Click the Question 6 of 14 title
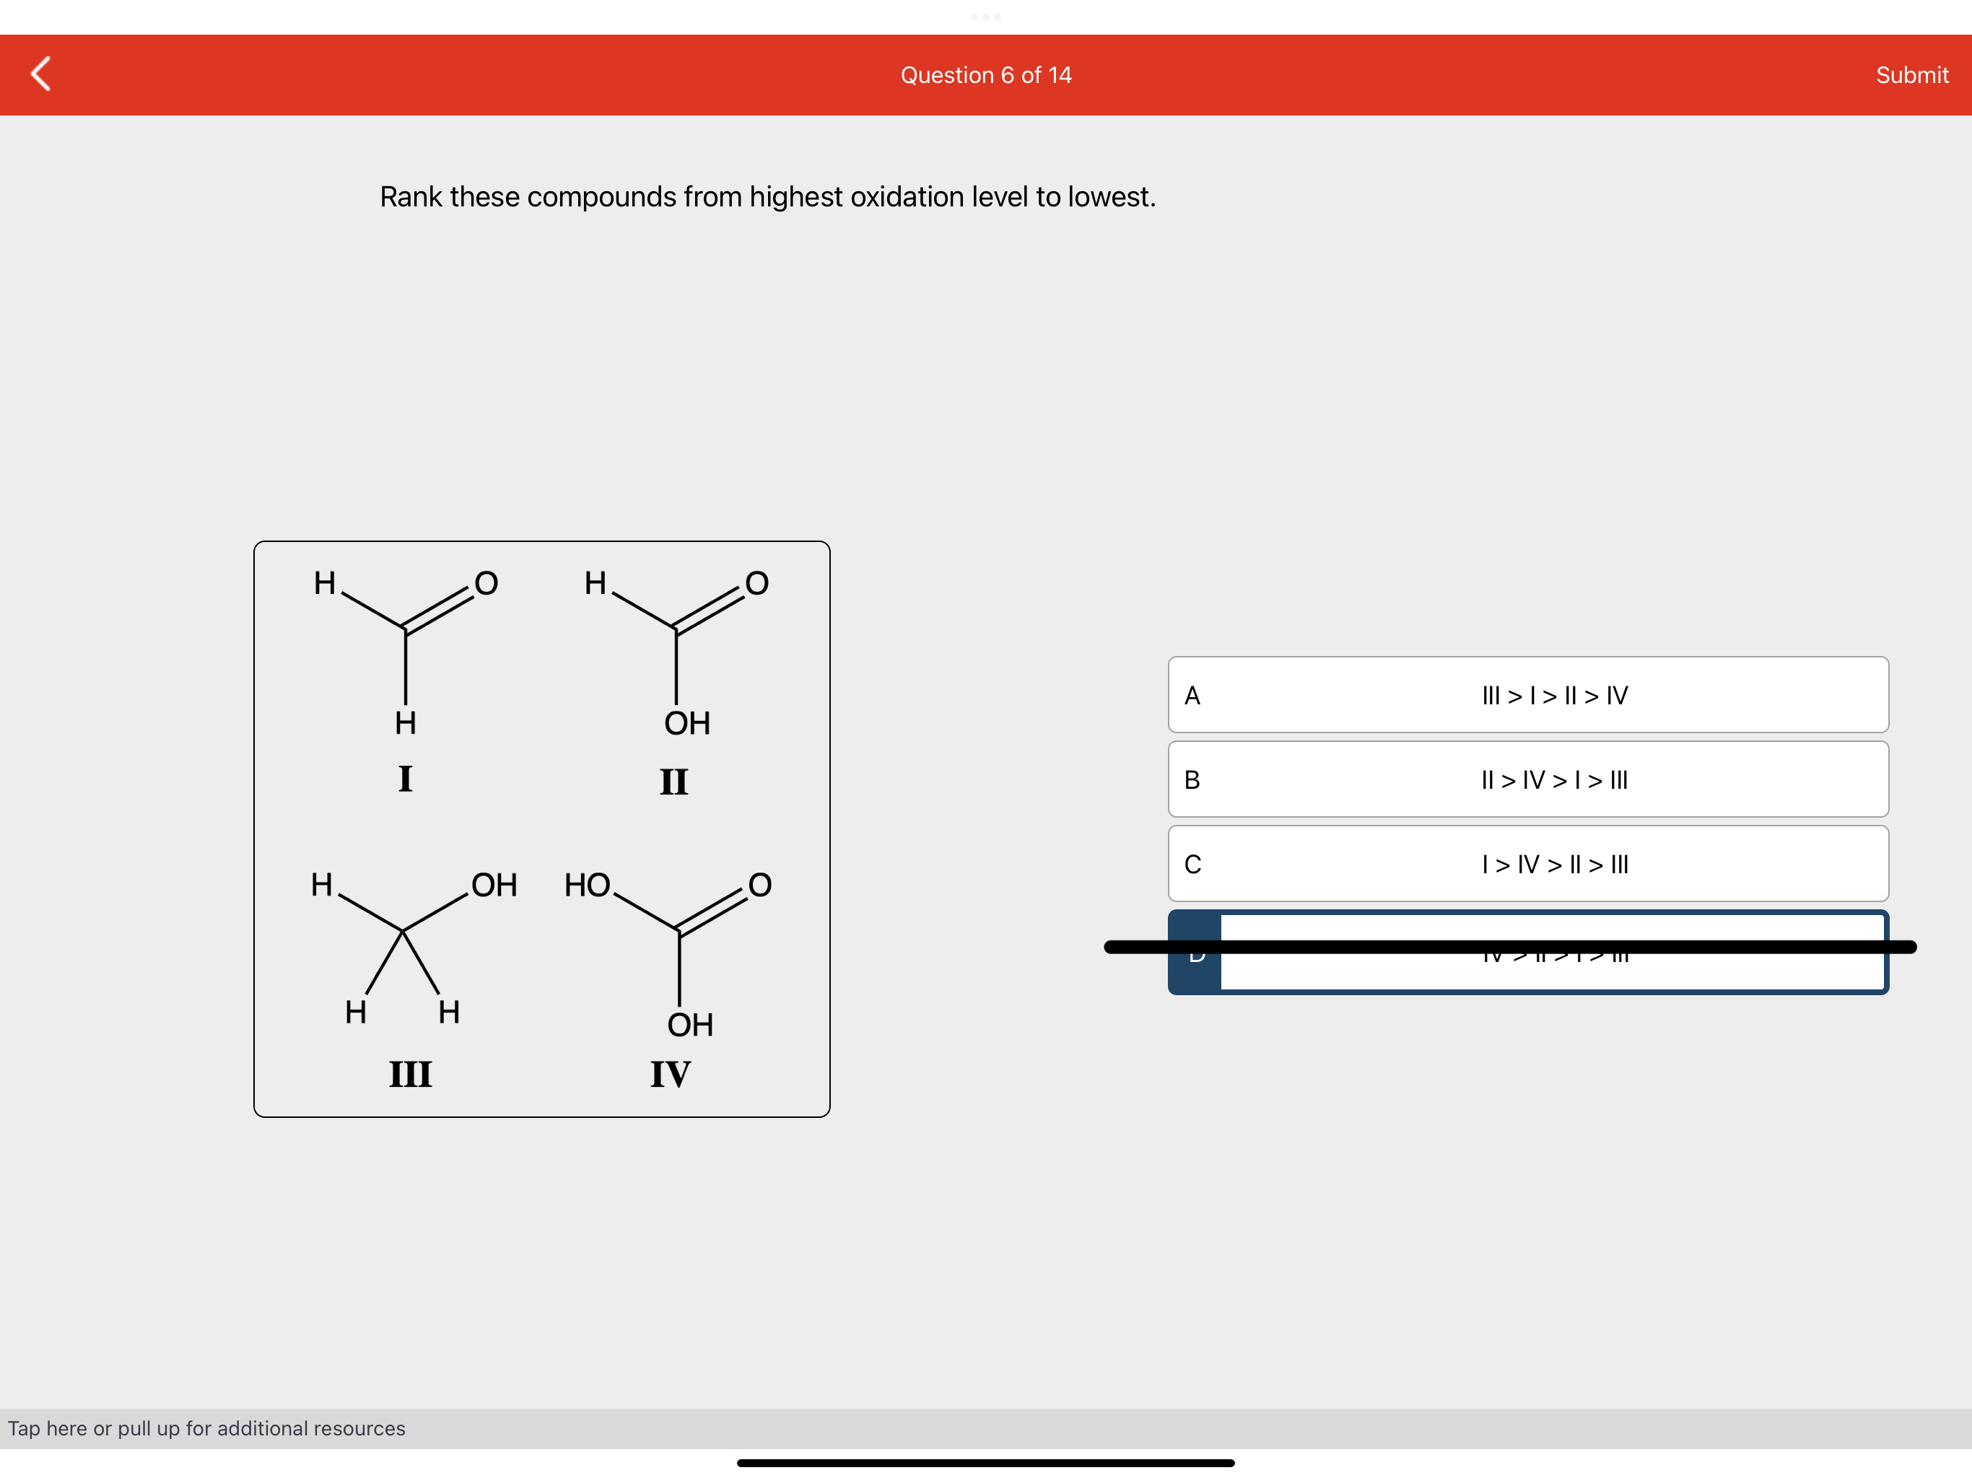The width and height of the screenshot is (1972, 1478). tap(985, 75)
